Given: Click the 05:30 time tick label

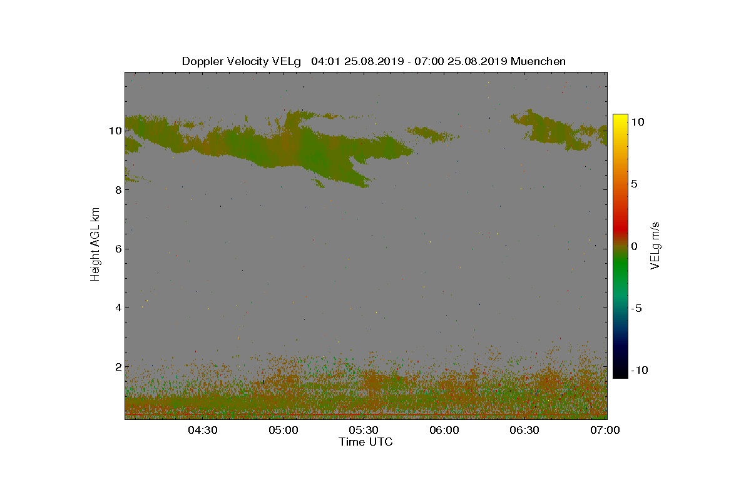Looking at the screenshot, I should coord(364,430).
